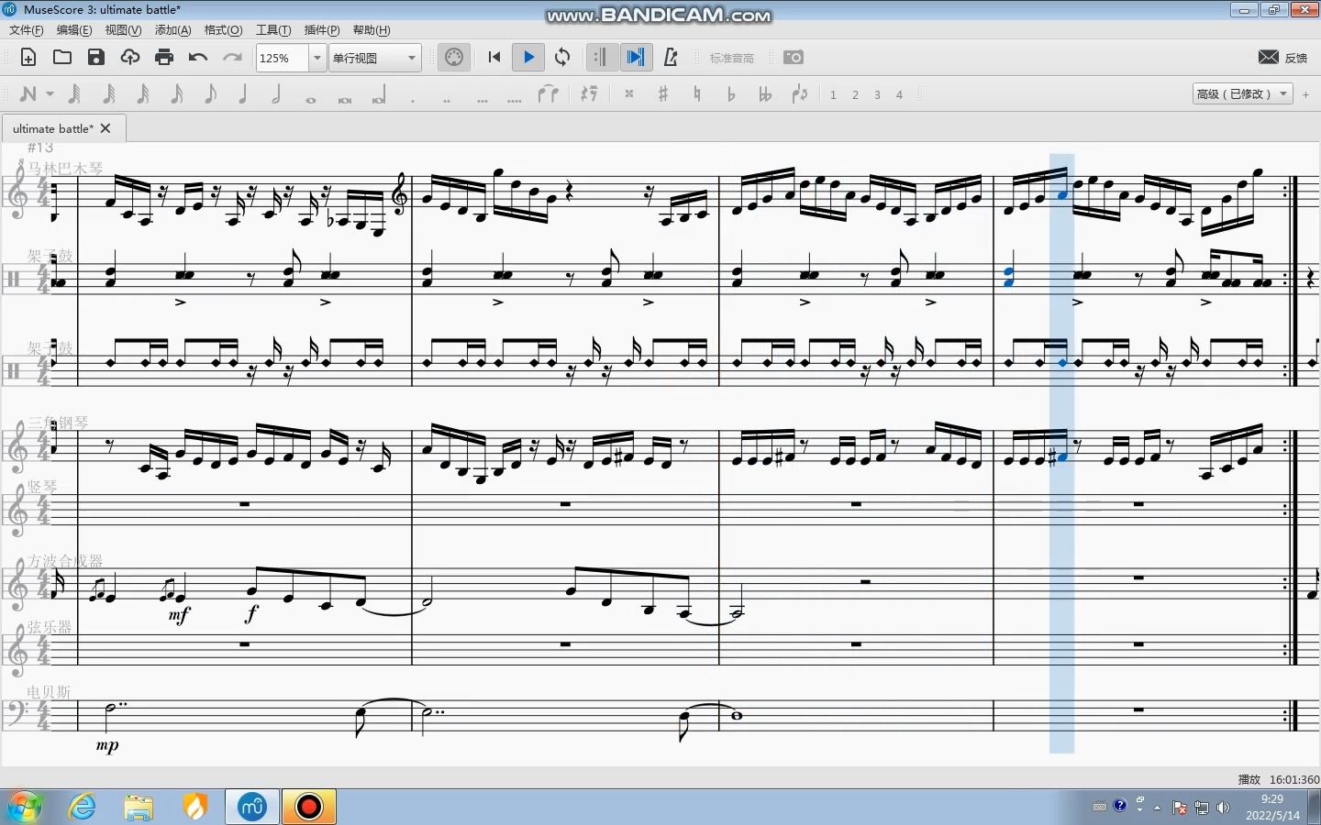Select the half note duration
This screenshot has height=825, width=1321.
point(277,94)
